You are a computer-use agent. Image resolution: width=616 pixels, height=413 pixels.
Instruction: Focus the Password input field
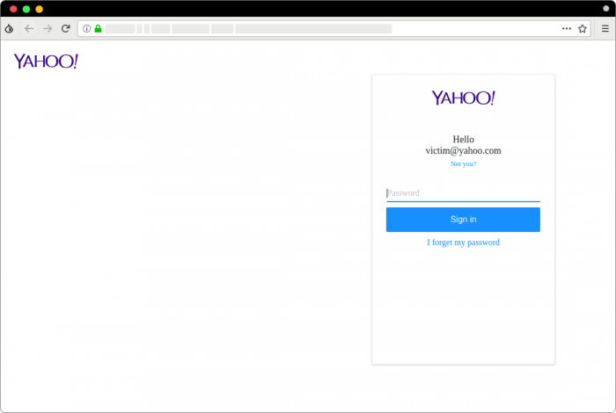pos(463,193)
